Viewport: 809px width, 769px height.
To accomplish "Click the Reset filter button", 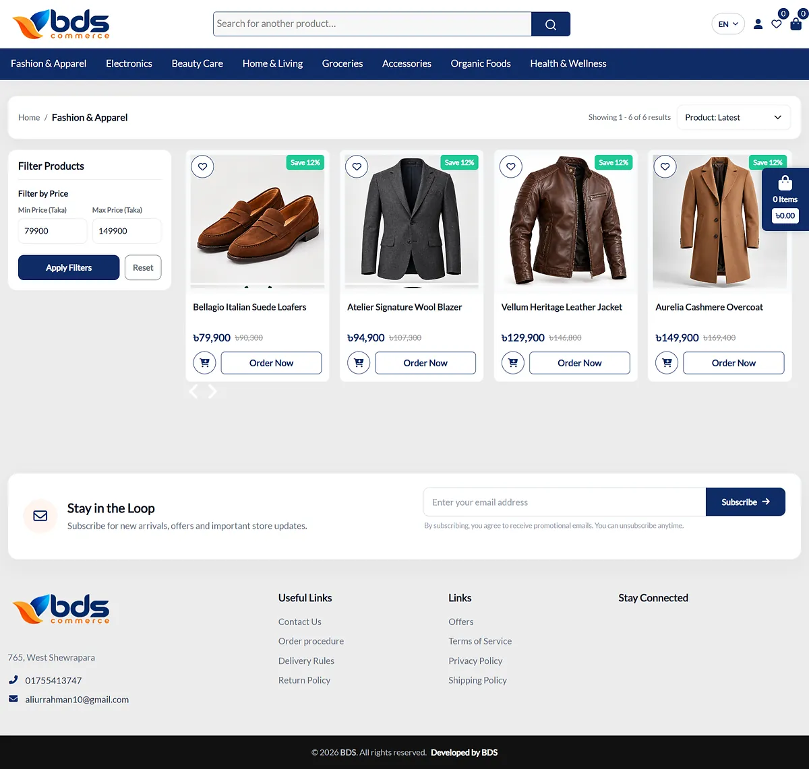I will 143,267.
